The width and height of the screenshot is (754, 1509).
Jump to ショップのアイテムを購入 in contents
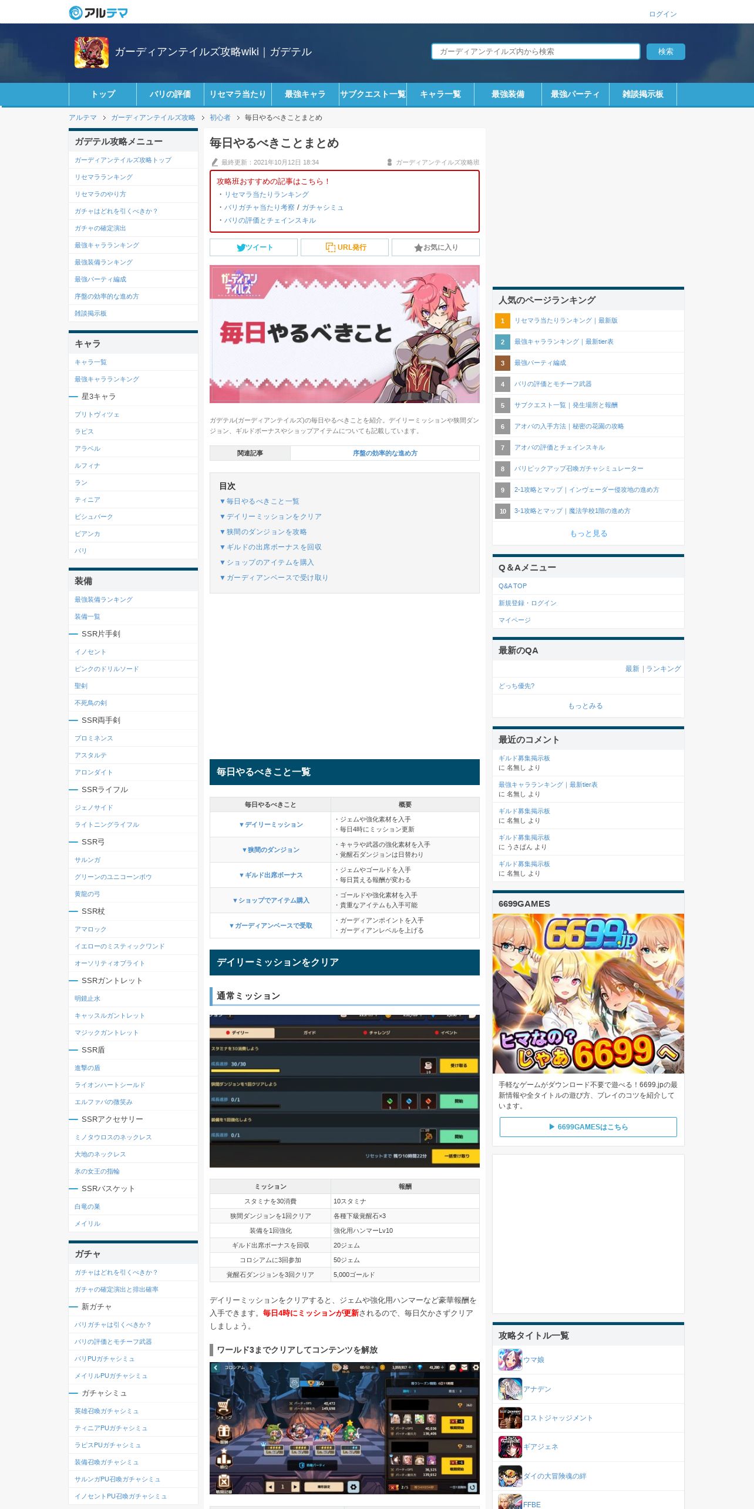tap(267, 562)
